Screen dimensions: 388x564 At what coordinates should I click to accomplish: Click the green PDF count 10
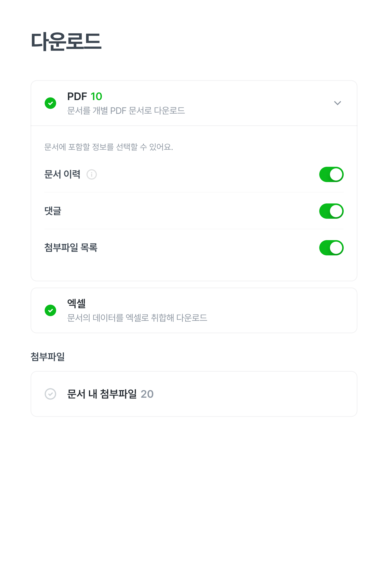coord(96,97)
